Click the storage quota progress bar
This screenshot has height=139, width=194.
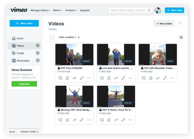coord(24,129)
